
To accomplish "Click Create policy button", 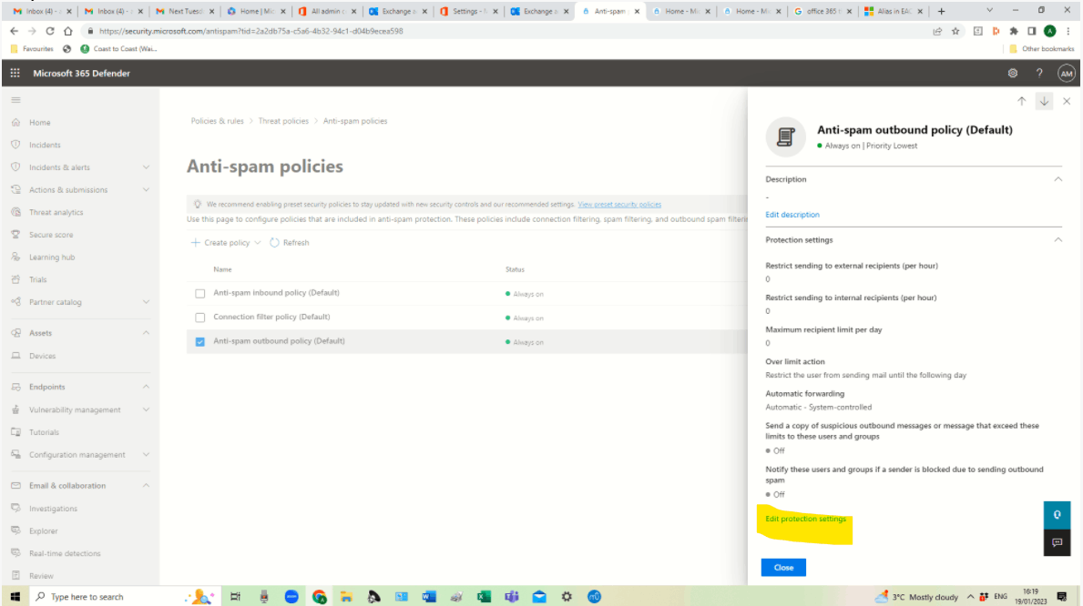I will (225, 243).
